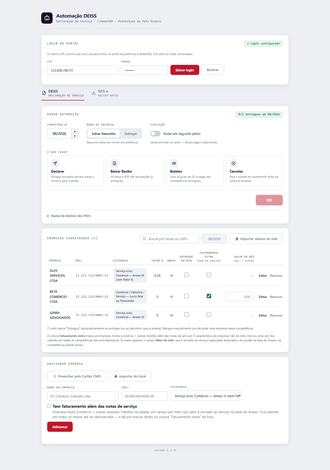This screenshot has width=330, height=470.
Task: Click the Adicionar button
Action: pyautogui.click(x=60, y=427)
